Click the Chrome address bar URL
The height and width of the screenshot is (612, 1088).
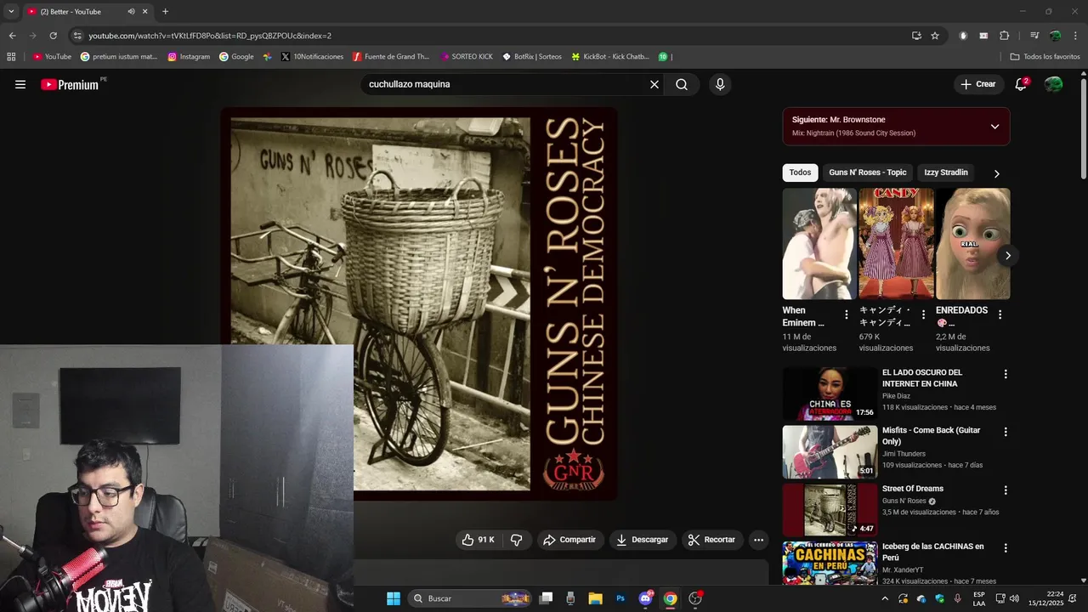(x=210, y=36)
